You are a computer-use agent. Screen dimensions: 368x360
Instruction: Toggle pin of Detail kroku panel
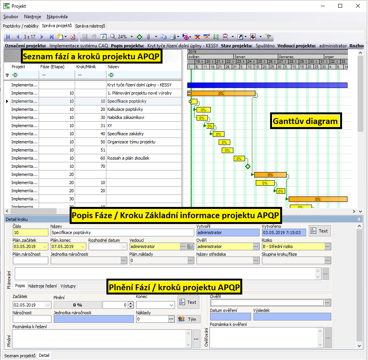pos(359,219)
